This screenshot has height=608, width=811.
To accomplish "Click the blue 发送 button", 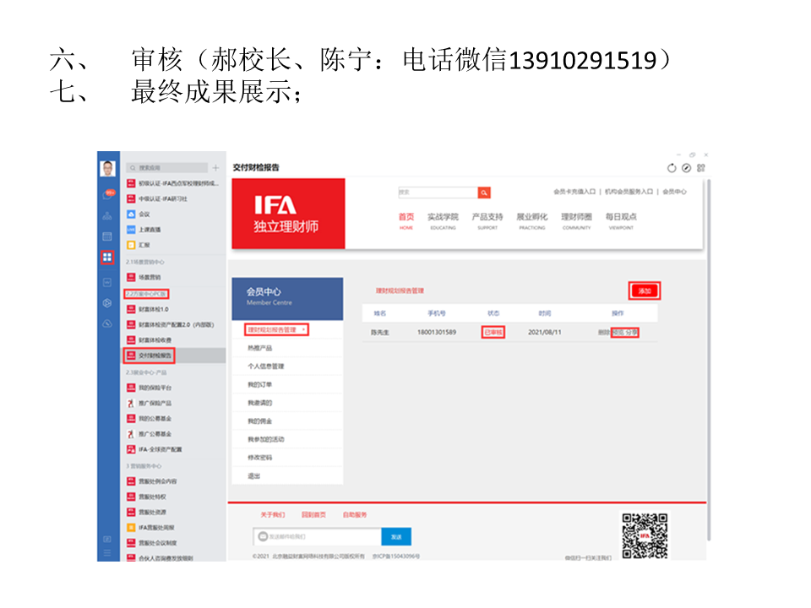I will click(x=396, y=537).
